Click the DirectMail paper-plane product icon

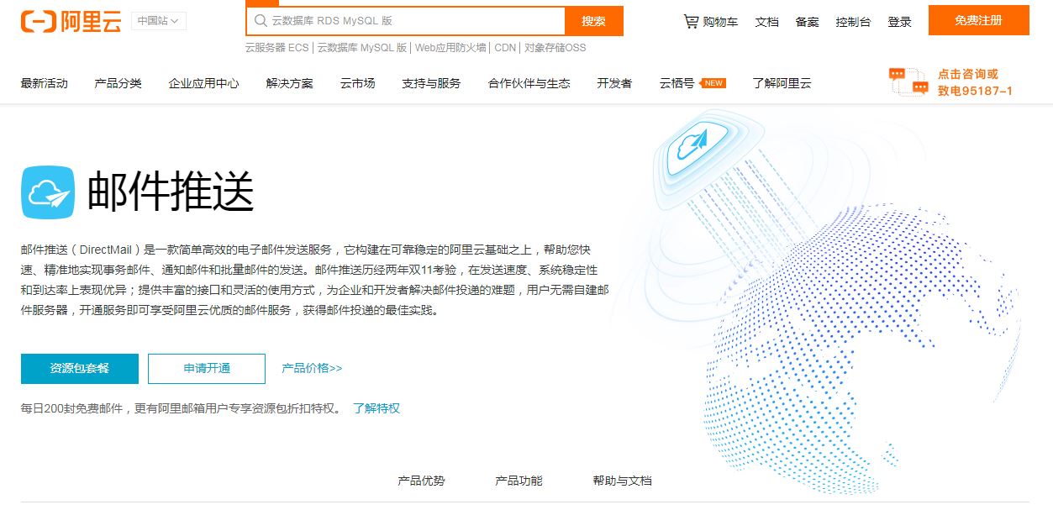[48, 192]
